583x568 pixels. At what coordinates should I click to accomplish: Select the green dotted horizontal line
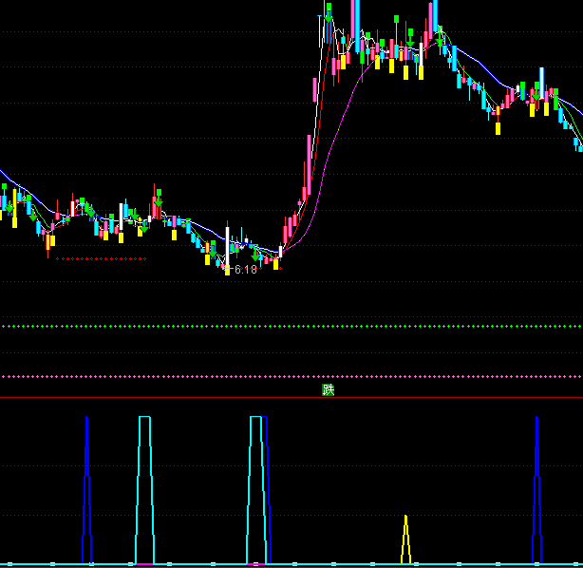pos(285,326)
